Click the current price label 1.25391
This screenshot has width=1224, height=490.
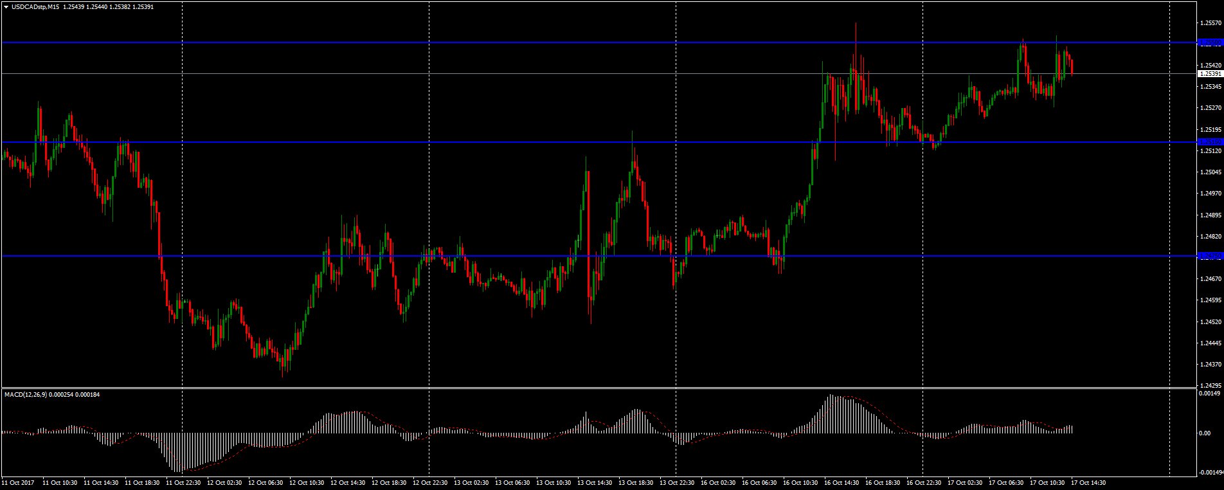pyautogui.click(x=1210, y=74)
